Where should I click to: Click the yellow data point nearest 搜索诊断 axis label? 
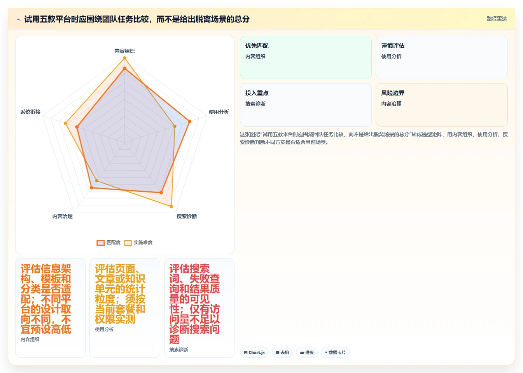(x=171, y=206)
